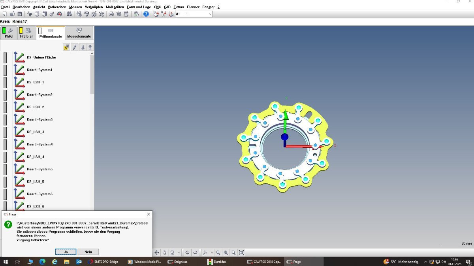
Task: Toggle status bar beside KS_Untere Fläche
Action: point(5,58)
